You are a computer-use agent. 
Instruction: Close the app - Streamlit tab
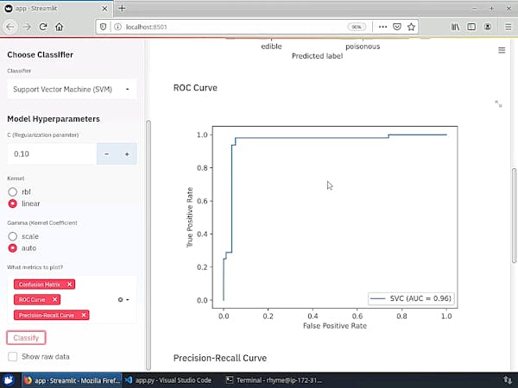[104, 9]
